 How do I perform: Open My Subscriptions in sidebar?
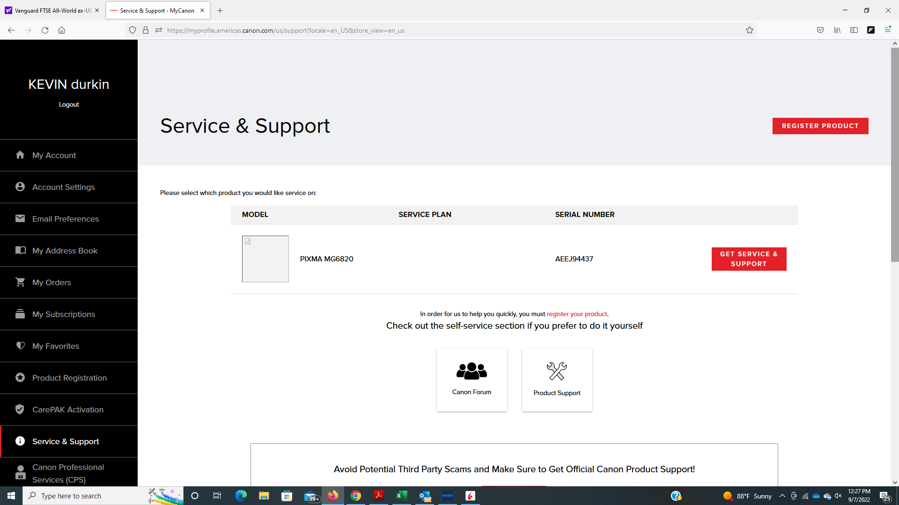tap(64, 314)
